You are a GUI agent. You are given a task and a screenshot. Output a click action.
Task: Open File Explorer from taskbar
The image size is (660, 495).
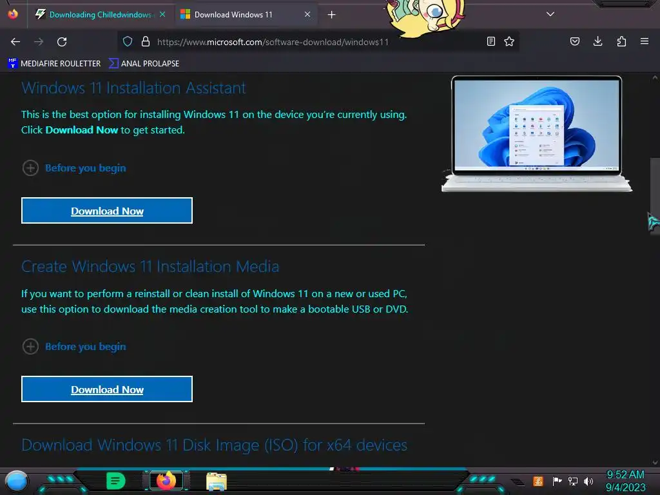[217, 481]
